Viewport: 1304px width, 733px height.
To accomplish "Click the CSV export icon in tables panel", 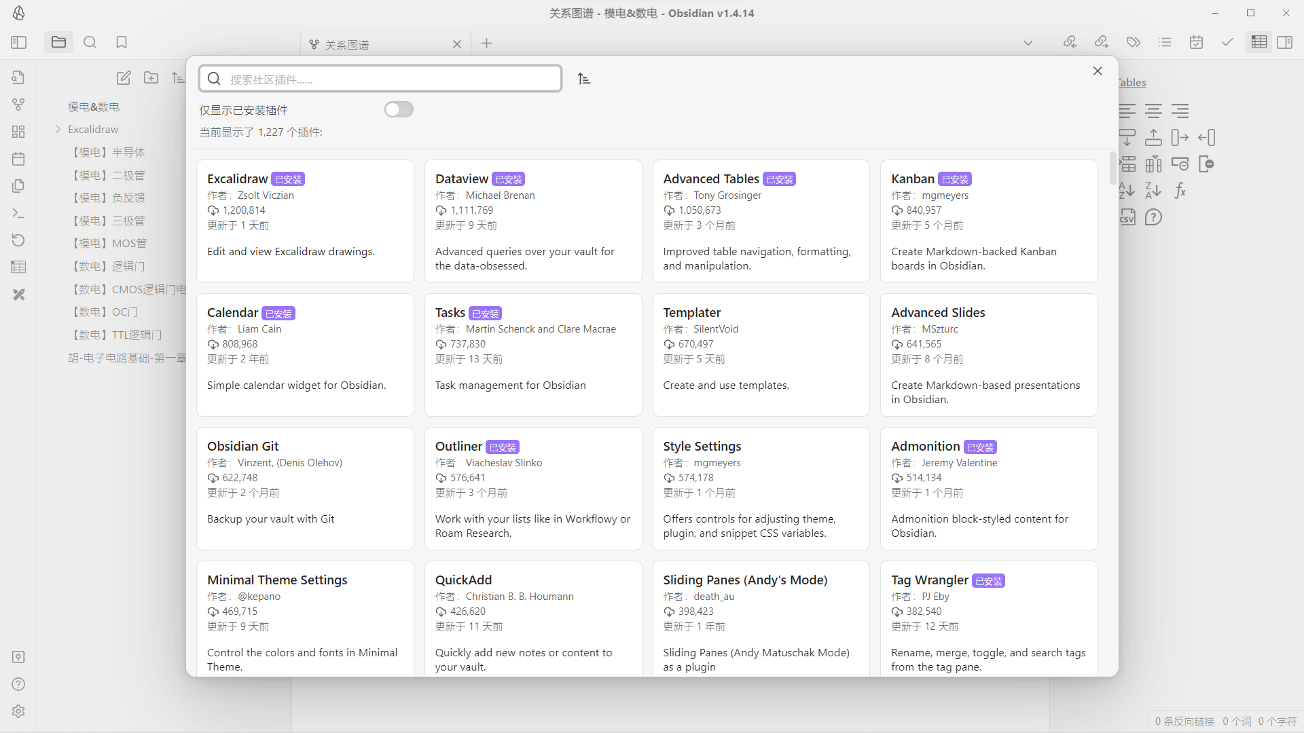I will pos(1127,217).
